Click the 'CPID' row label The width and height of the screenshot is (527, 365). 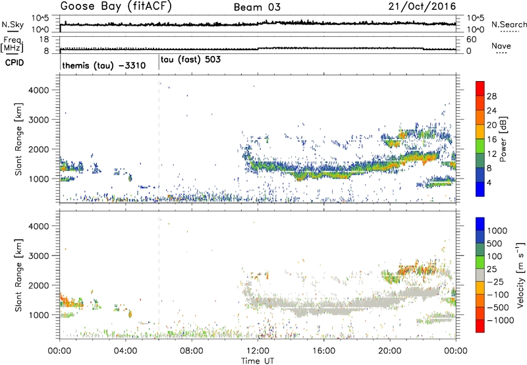(14, 63)
